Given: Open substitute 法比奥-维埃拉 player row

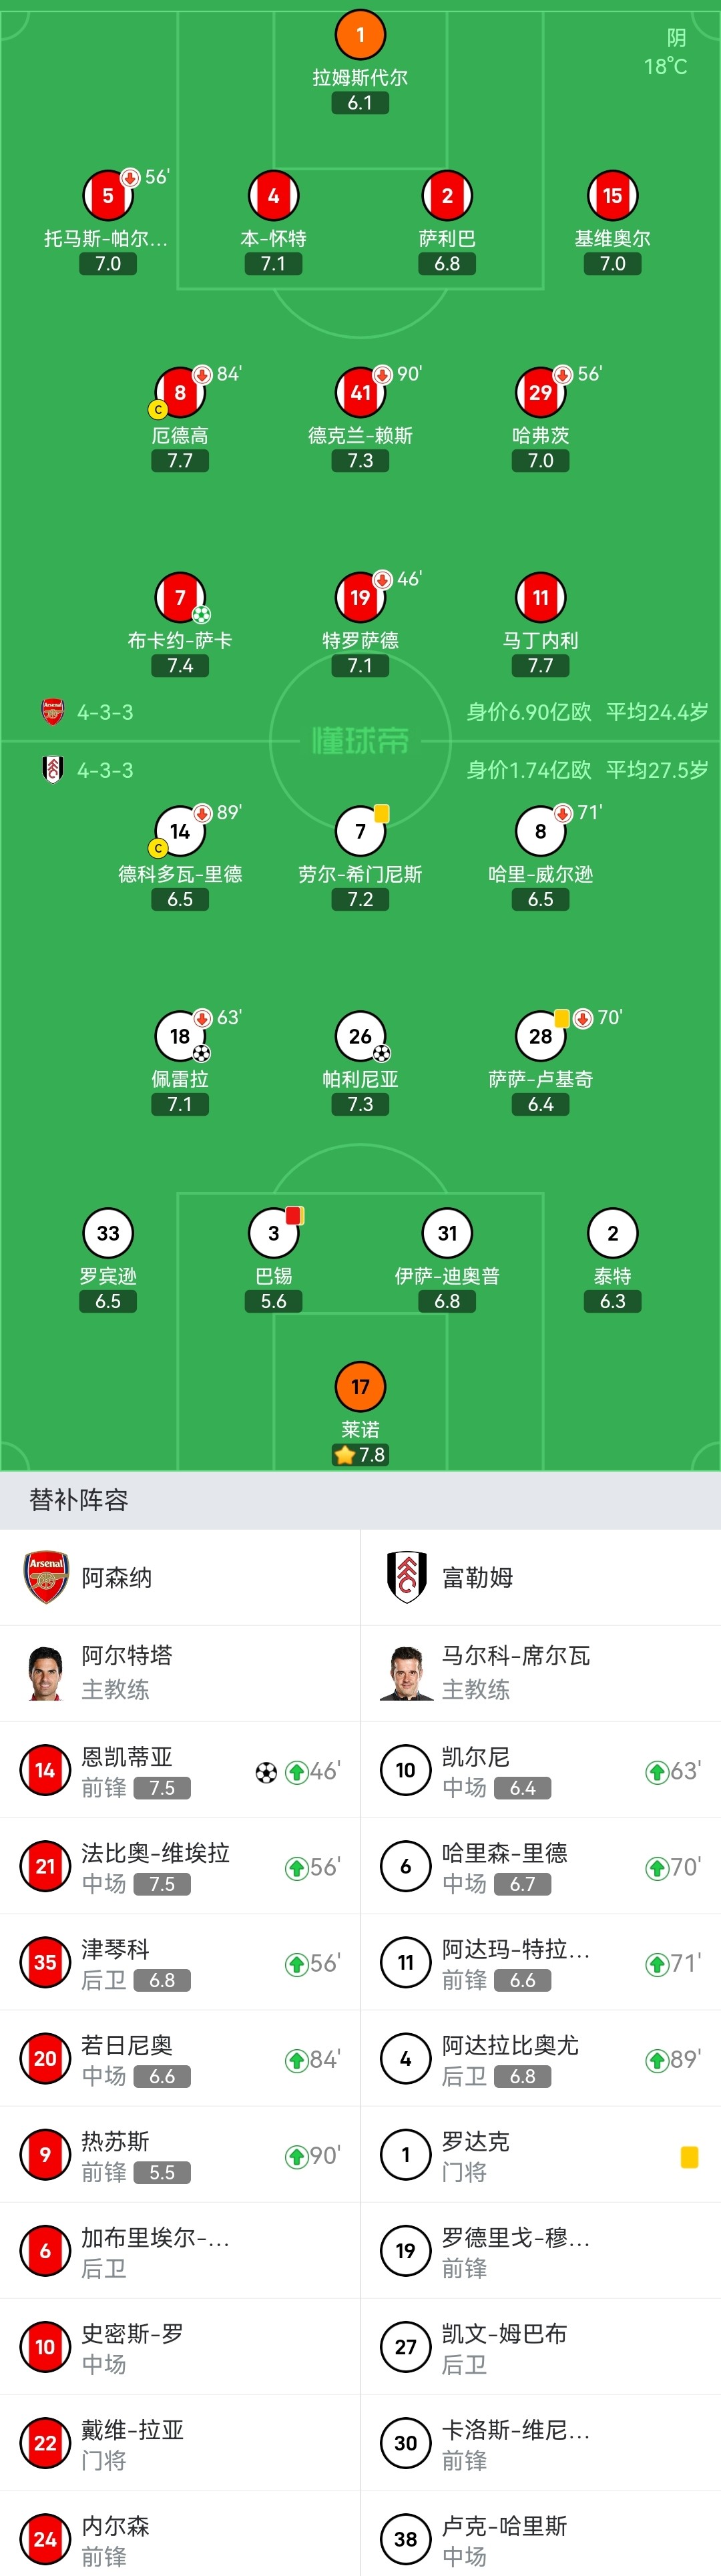Looking at the screenshot, I should [x=180, y=1867].
